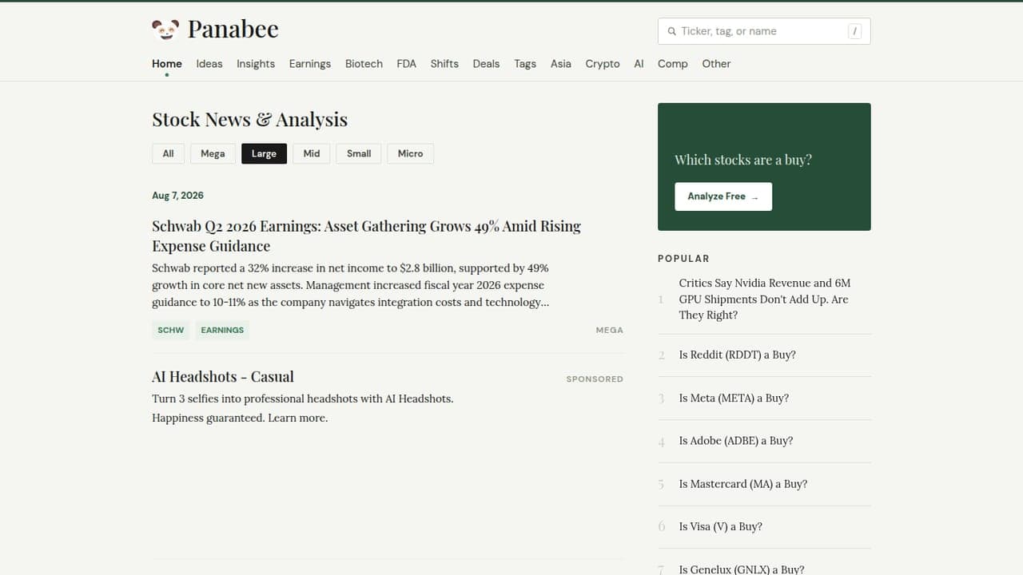Select the Small market cap filter
1023x575 pixels.
click(359, 153)
